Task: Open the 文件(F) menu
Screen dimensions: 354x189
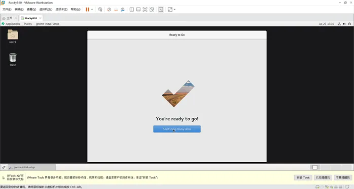Action: 7,10
